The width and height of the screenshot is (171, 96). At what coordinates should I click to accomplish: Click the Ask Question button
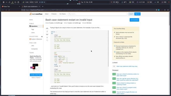tap(134, 20)
